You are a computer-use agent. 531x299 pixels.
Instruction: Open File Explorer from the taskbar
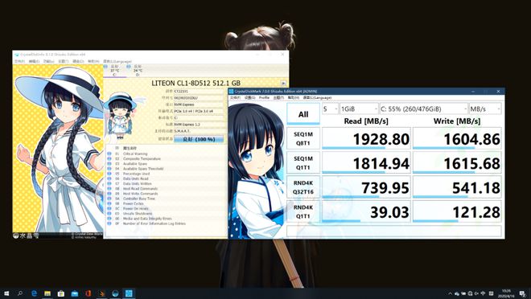tap(47, 293)
